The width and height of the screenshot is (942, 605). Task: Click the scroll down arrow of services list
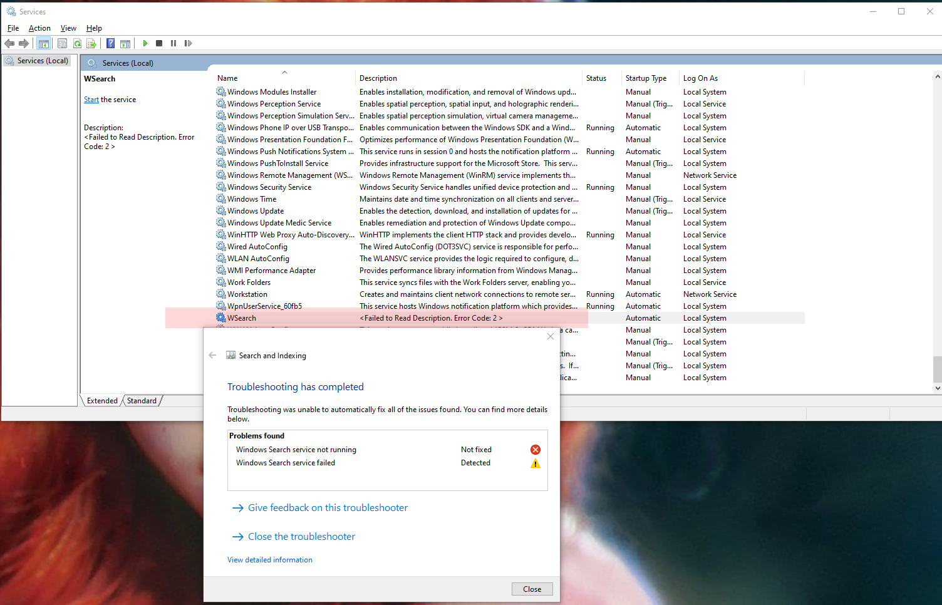click(937, 388)
